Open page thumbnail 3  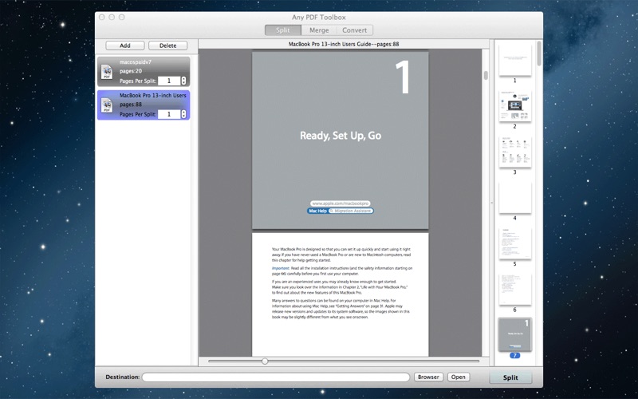pyautogui.click(x=515, y=152)
